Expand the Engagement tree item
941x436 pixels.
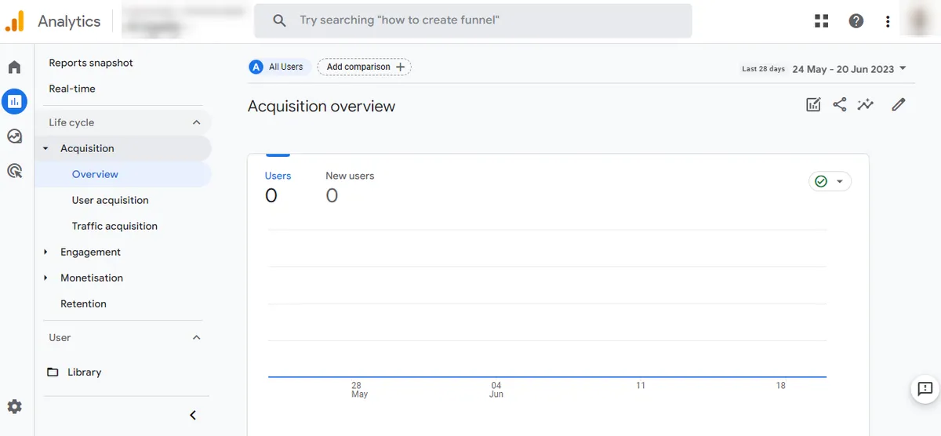click(45, 252)
